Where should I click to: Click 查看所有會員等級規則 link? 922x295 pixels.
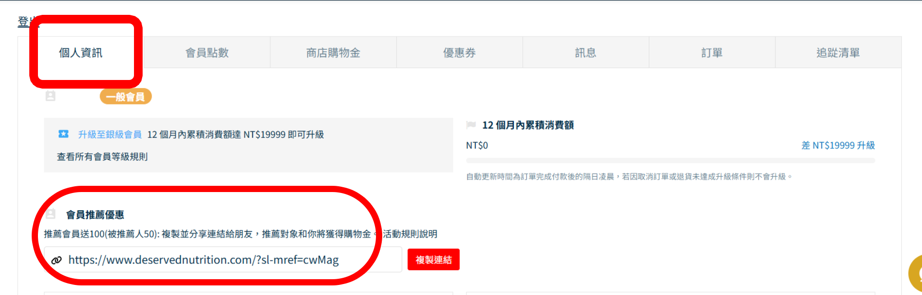102,157
